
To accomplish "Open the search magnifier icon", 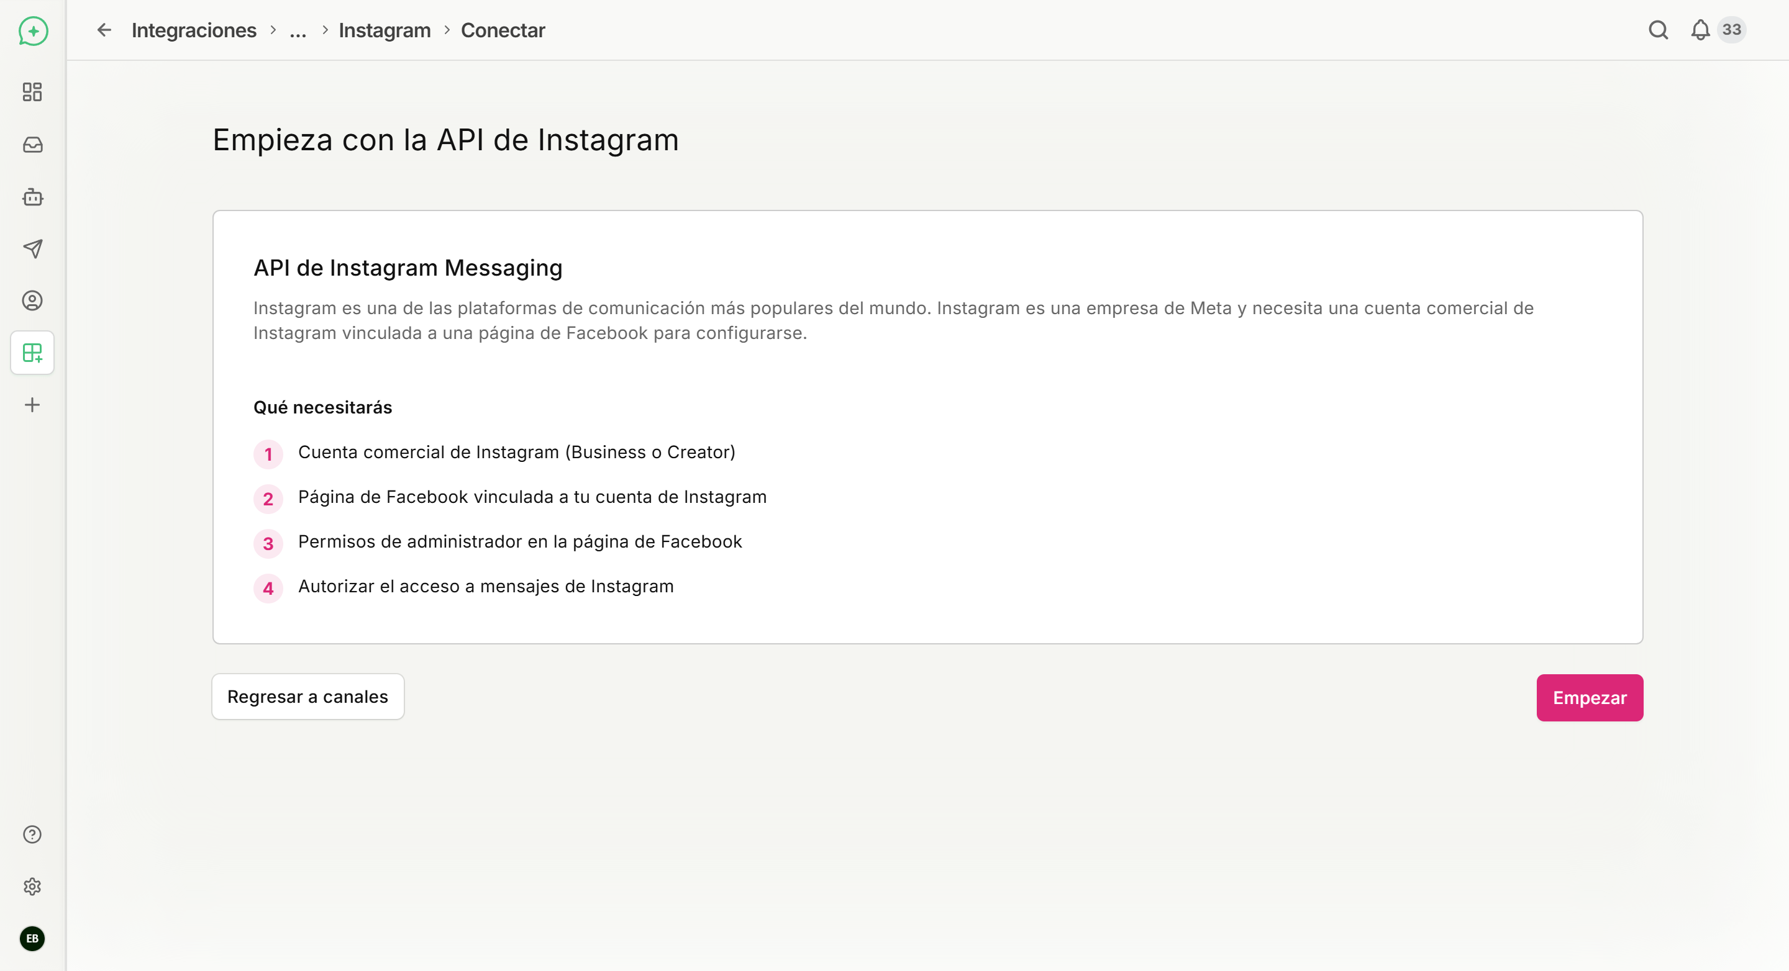I will (1659, 30).
